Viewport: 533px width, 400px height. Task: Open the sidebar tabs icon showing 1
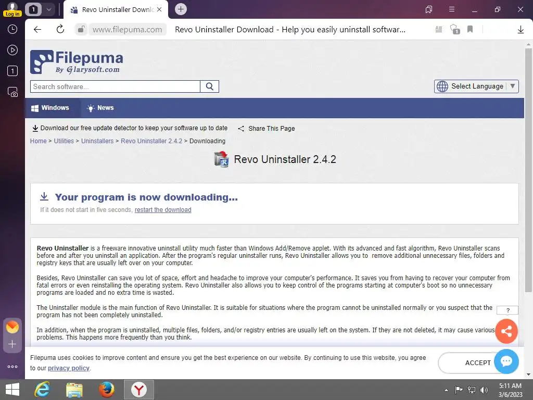pos(12,71)
